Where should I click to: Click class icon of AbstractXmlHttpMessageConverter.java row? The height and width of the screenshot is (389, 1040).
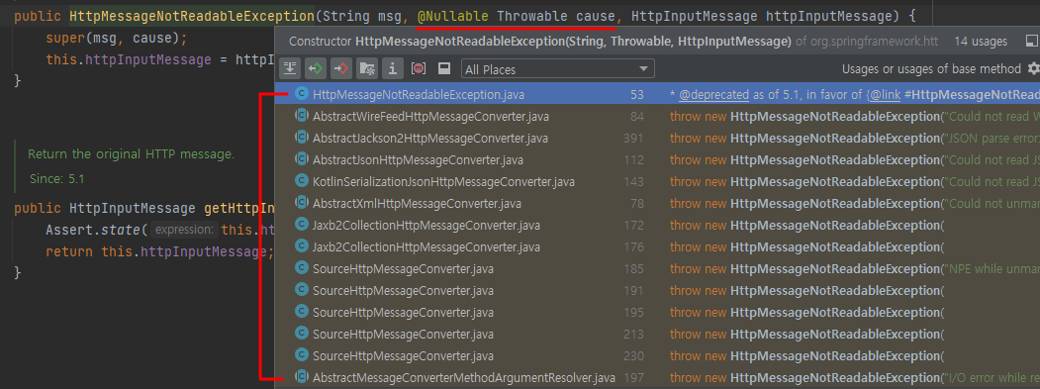point(301,203)
